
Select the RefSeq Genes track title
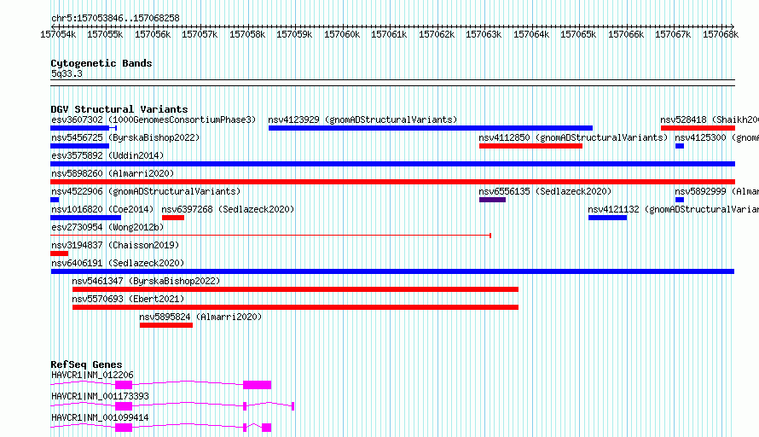point(86,364)
